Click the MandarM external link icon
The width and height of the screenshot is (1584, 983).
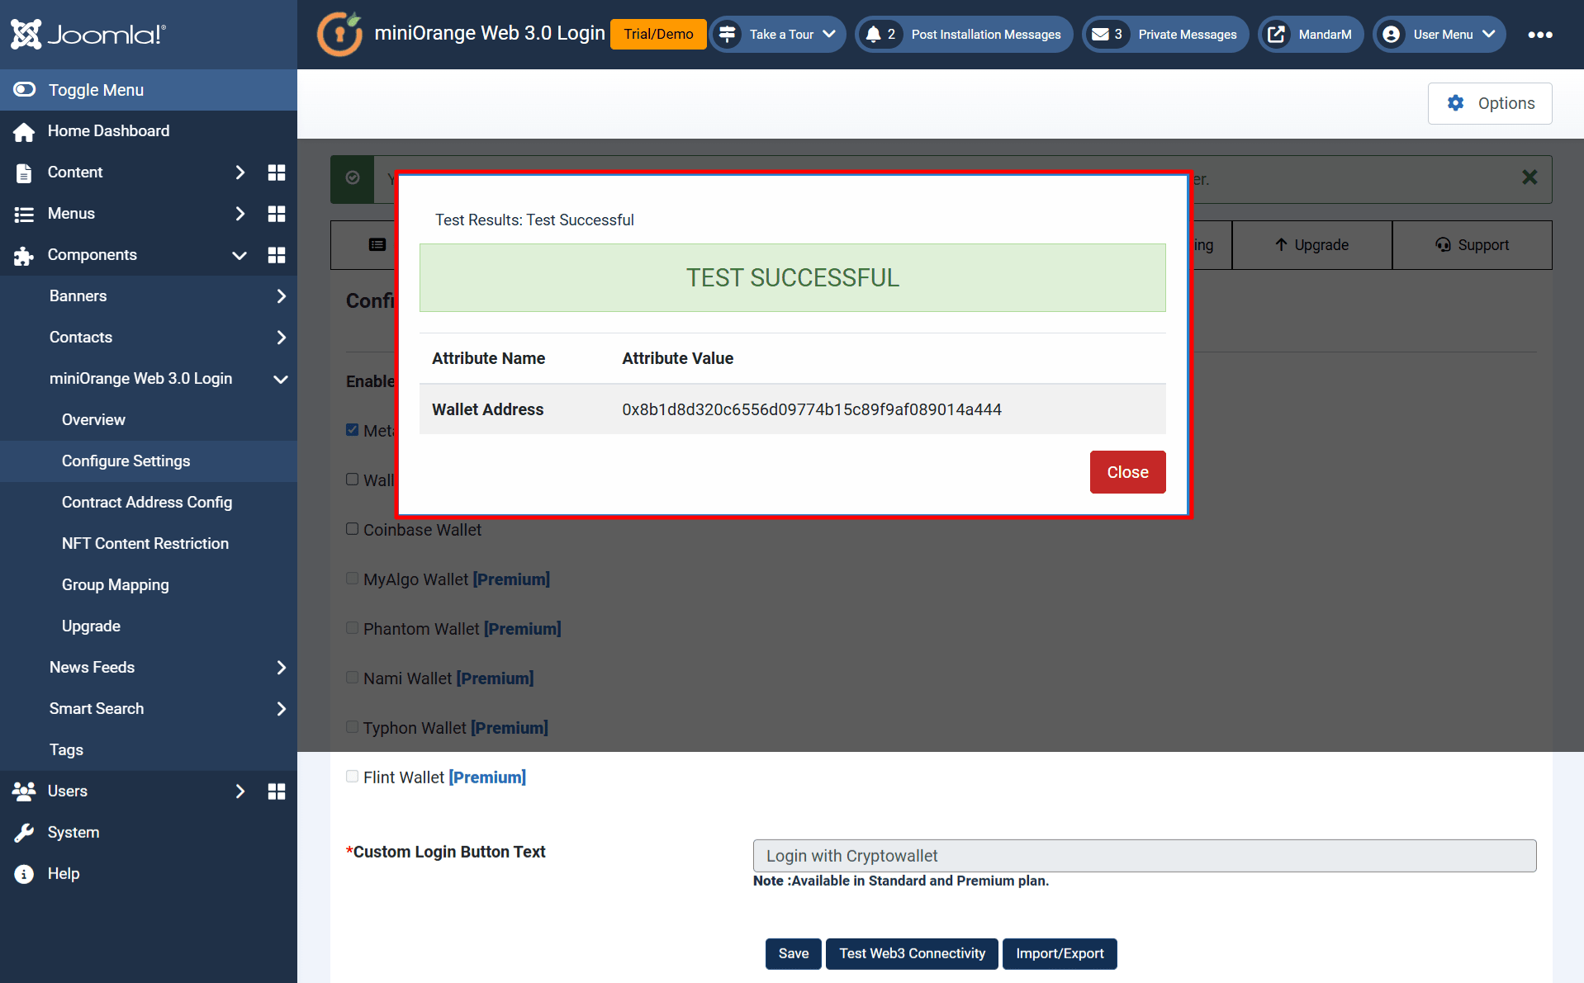click(x=1277, y=34)
